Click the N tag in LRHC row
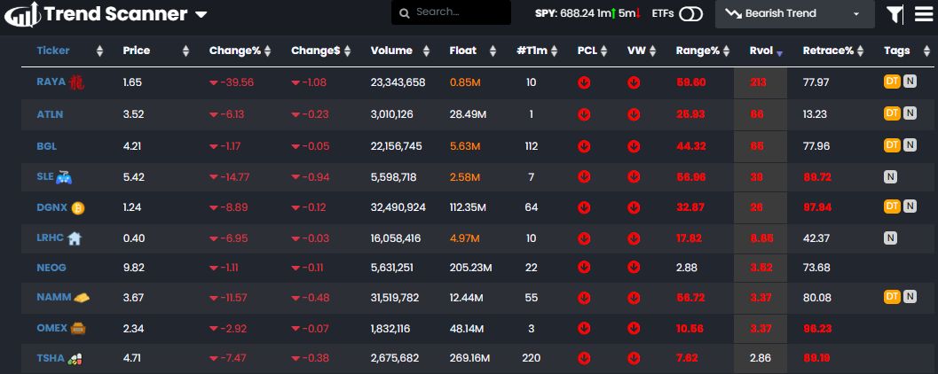This screenshot has width=938, height=374. [x=890, y=238]
